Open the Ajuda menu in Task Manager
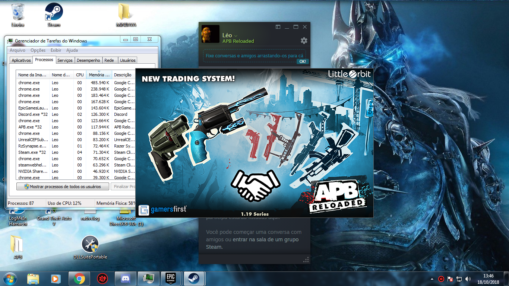 click(72, 50)
